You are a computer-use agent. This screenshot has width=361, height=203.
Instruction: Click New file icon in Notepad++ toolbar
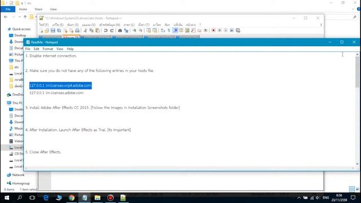pos(41,30)
